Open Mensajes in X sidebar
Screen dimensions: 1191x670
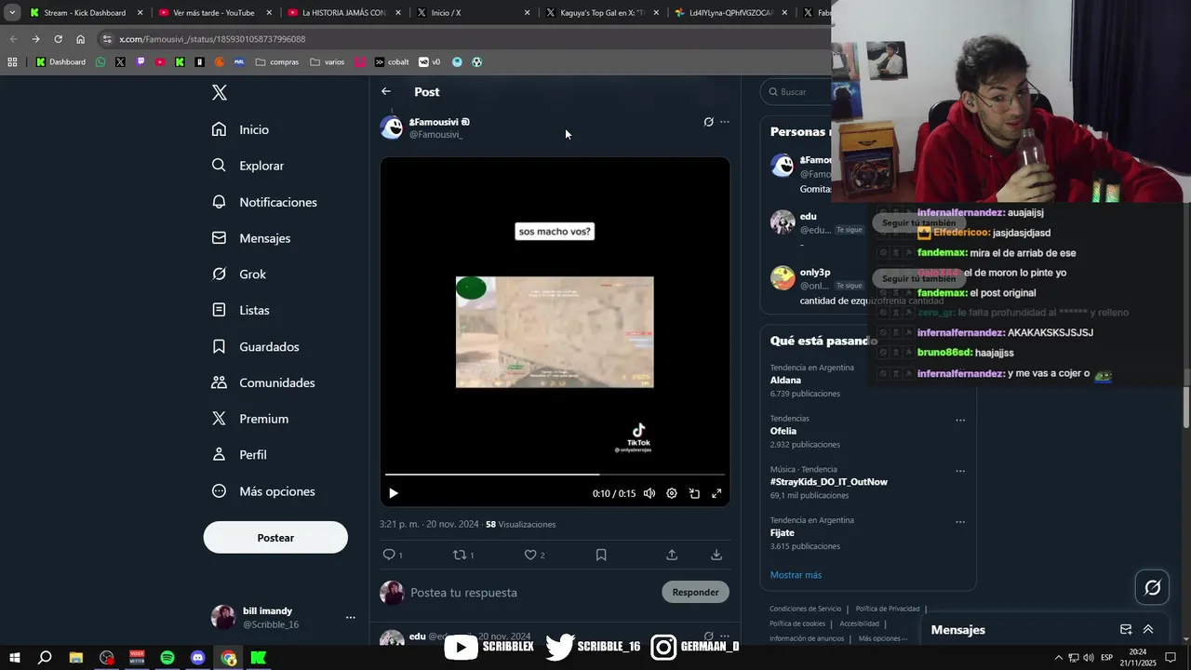click(252, 238)
